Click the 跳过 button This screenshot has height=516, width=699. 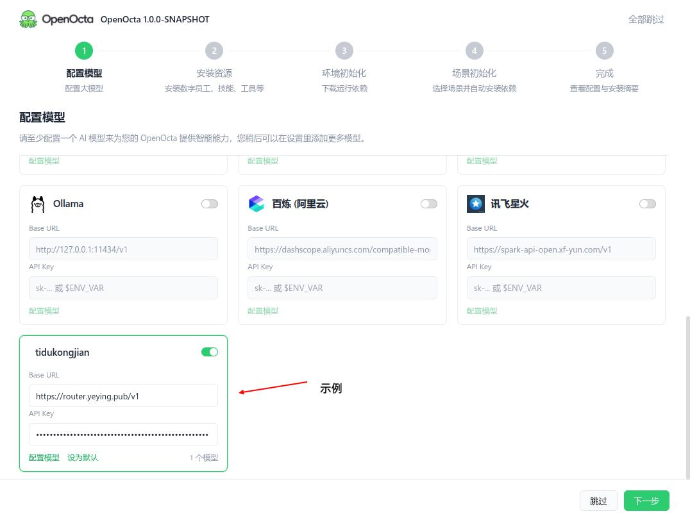click(598, 501)
